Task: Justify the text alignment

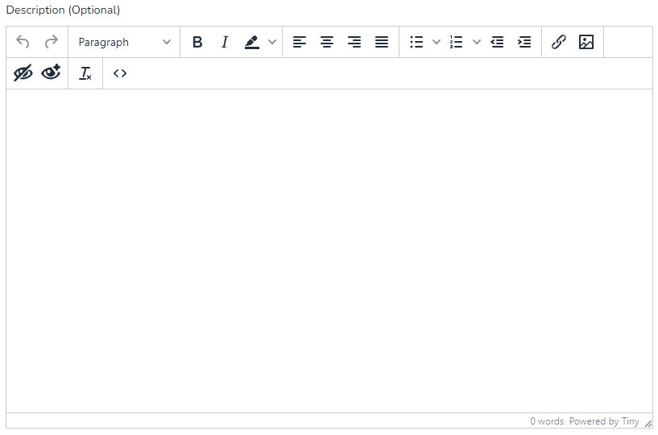Action: pyautogui.click(x=382, y=42)
